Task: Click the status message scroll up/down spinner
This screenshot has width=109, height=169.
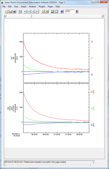Action: 94,163
